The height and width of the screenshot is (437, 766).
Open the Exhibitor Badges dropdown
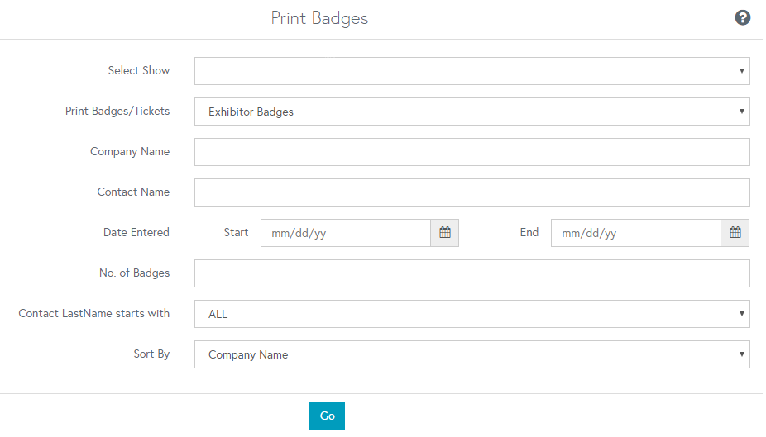click(x=472, y=112)
